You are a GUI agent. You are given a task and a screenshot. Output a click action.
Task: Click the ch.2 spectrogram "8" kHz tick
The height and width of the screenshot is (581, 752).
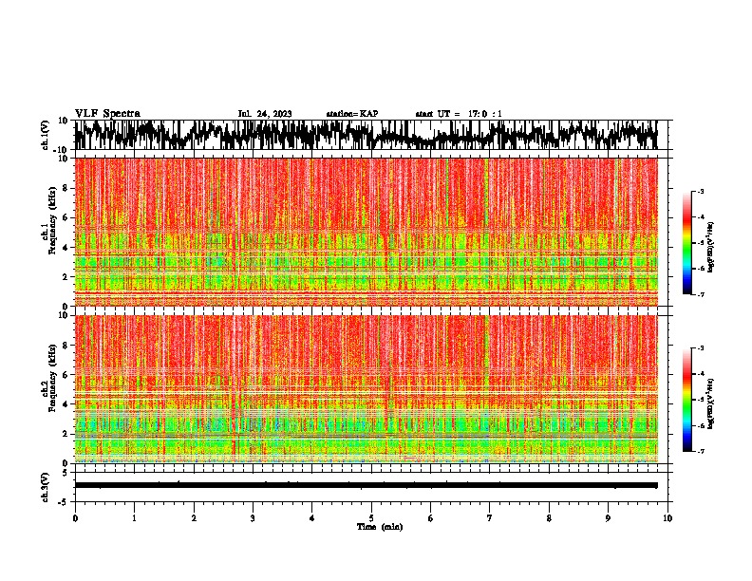click(66, 346)
